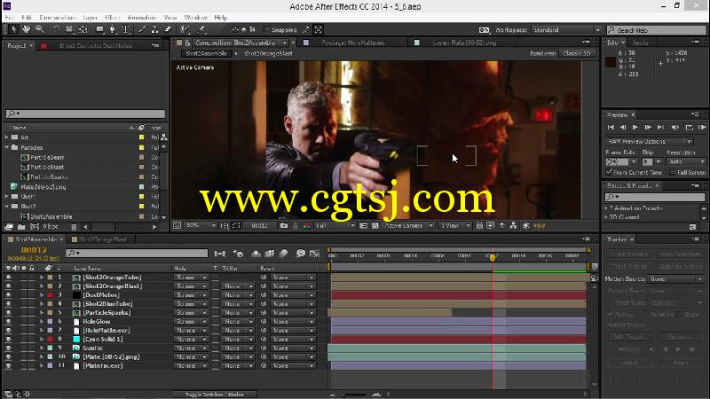Click Toggle Switches / Modes button
Viewport: 710px width, 399px height.
click(x=215, y=395)
